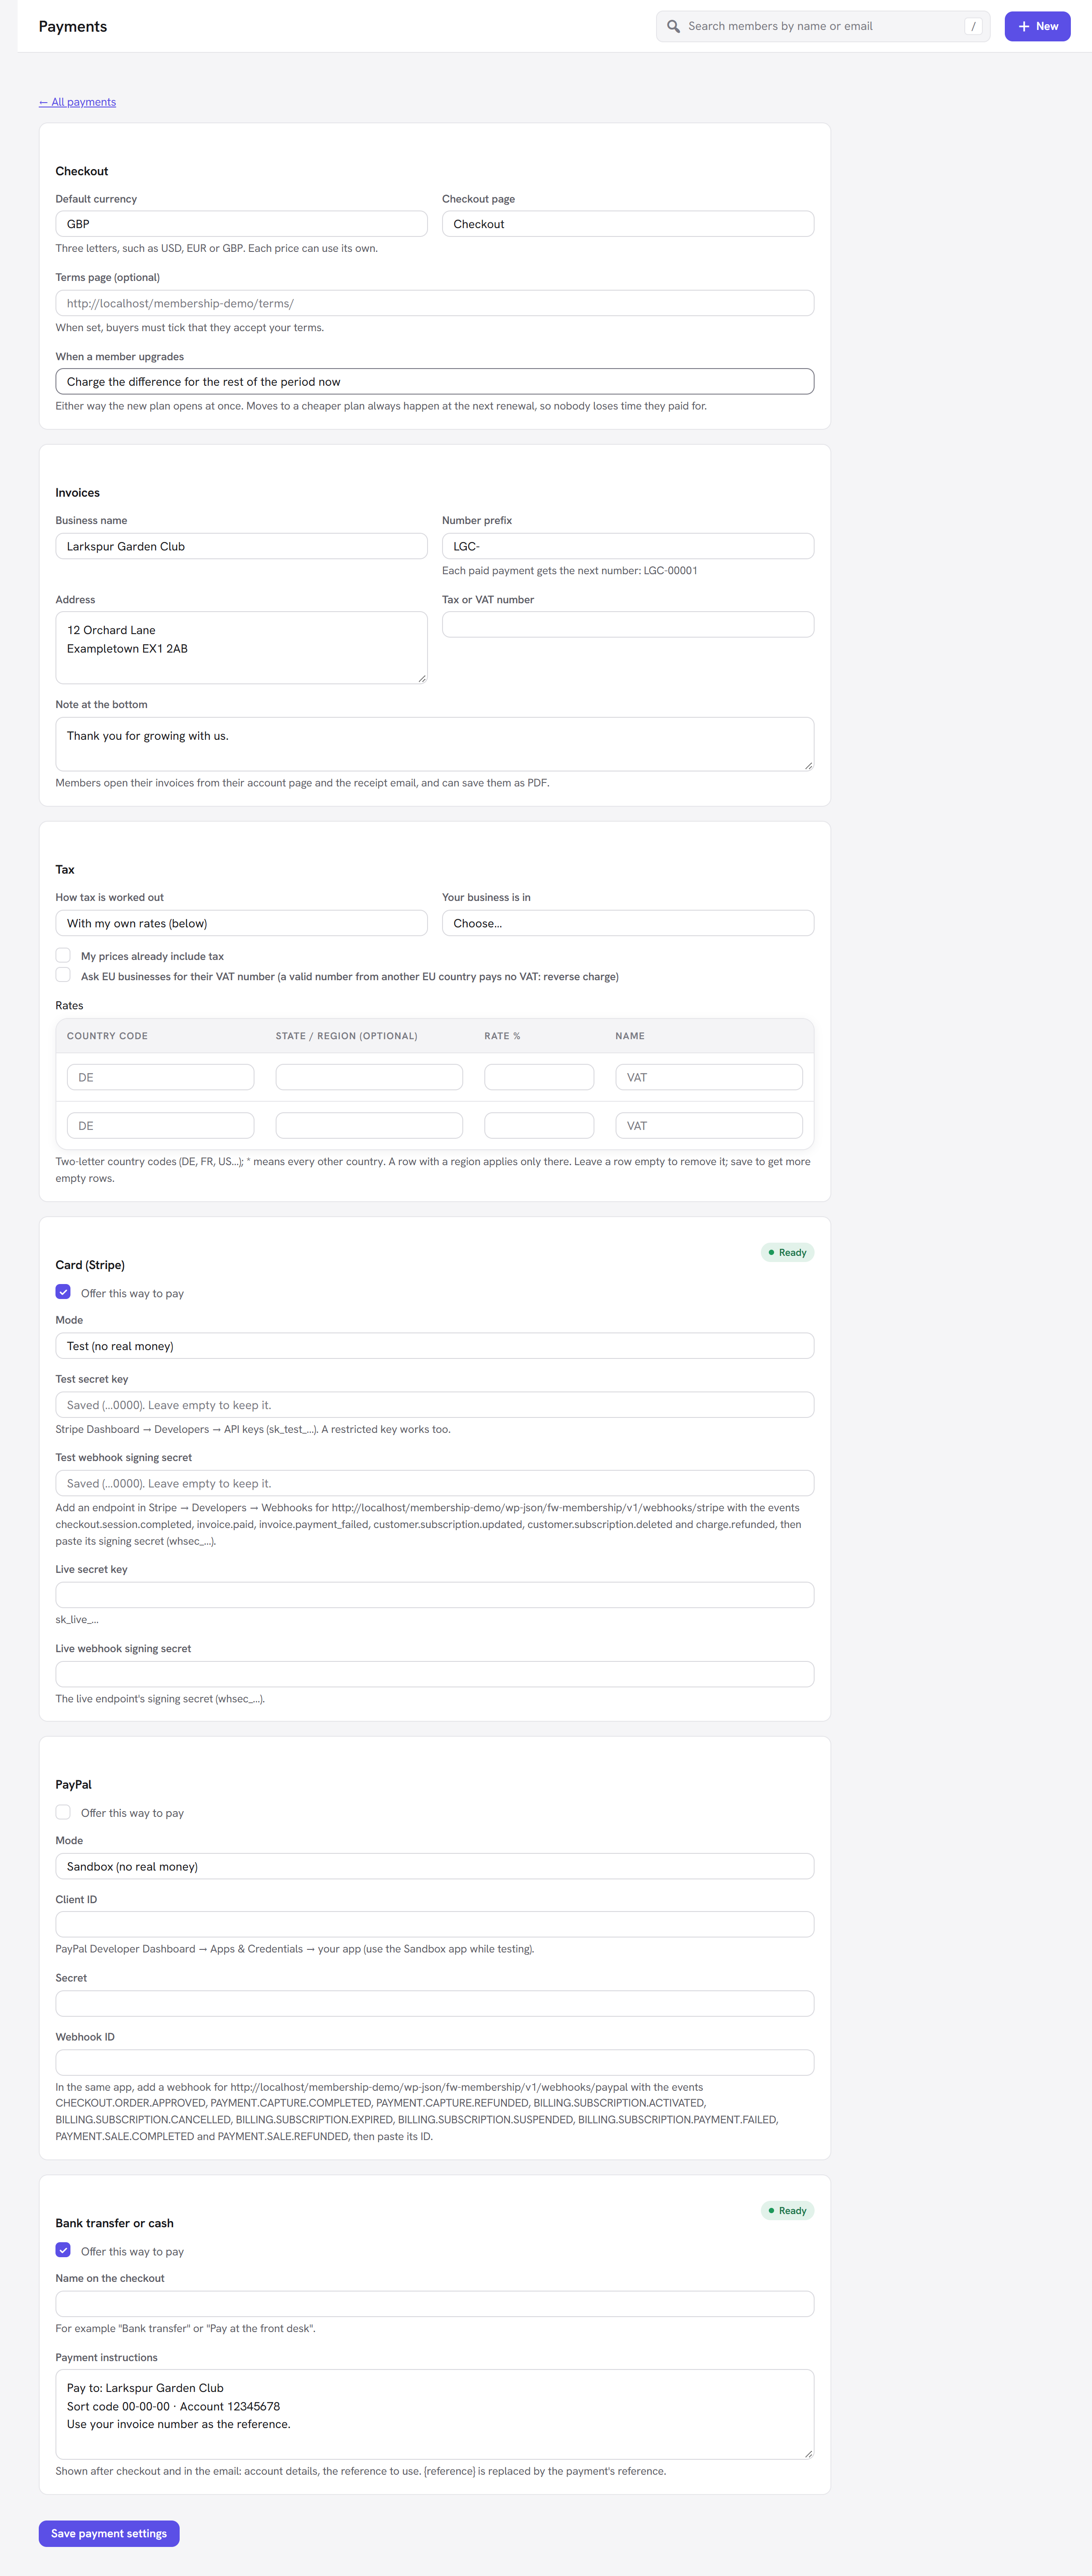Untick Bank transfer Offer this way to pay
Viewport: 1092px width, 2576px height.
[63, 2250]
